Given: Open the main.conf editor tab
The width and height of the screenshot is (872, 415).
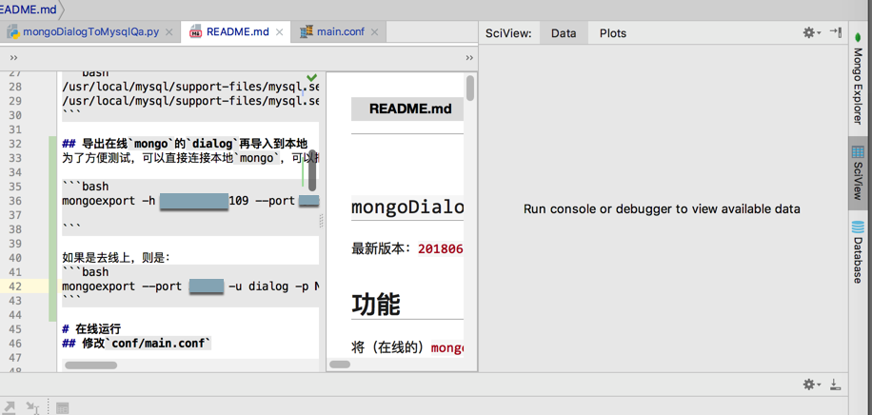Looking at the screenshot, I should 341,32.
